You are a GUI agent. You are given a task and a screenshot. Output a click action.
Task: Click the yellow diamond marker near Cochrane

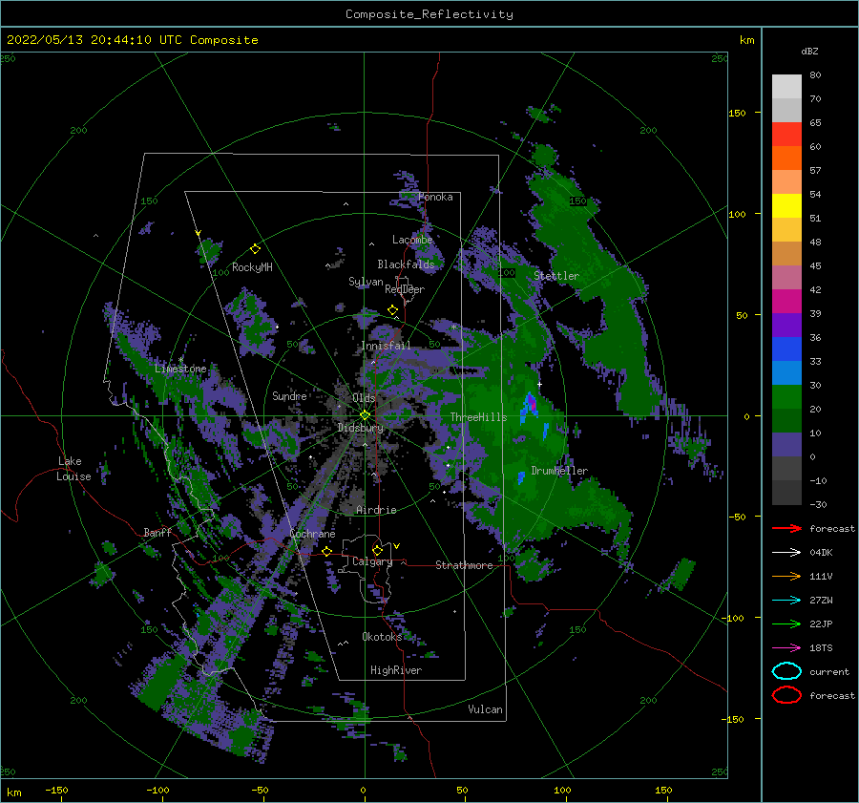coord(326,551)
